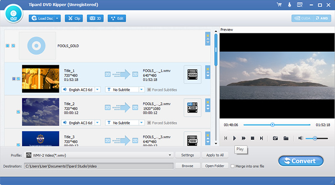The height and width of the screenshot is (185, 335).
Task: Play the preview video
Action: 234,138
